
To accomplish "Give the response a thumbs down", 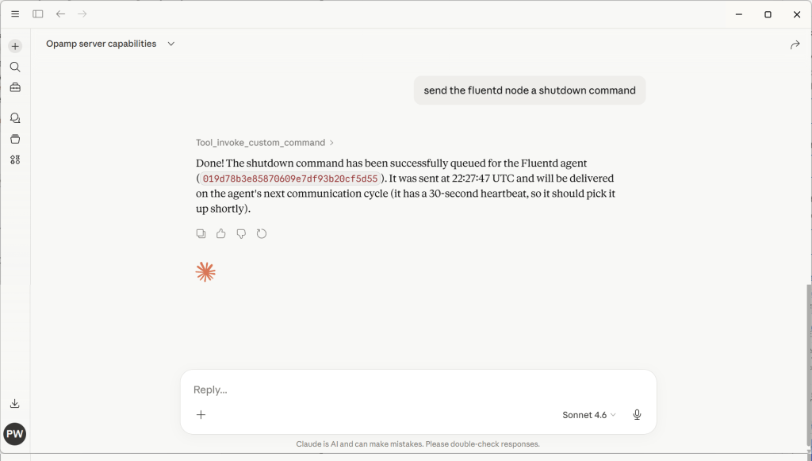I will point(241,233).
